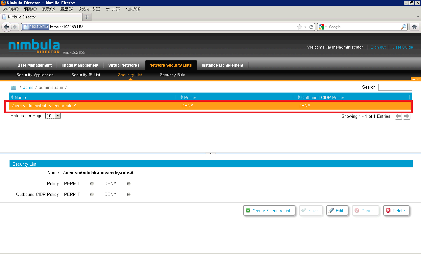Switch to Virtual Networks tab
This screenshot has width=421, height=254.
124,65
